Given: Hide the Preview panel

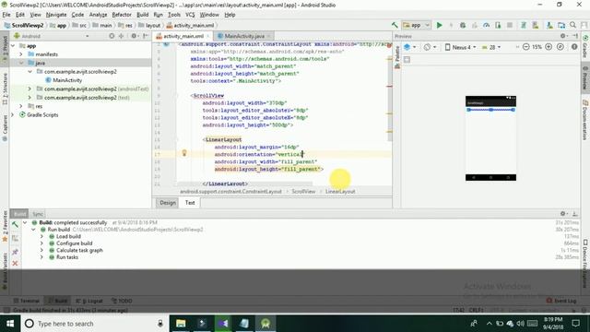Looking at the screenshot, I should [575, 36].
